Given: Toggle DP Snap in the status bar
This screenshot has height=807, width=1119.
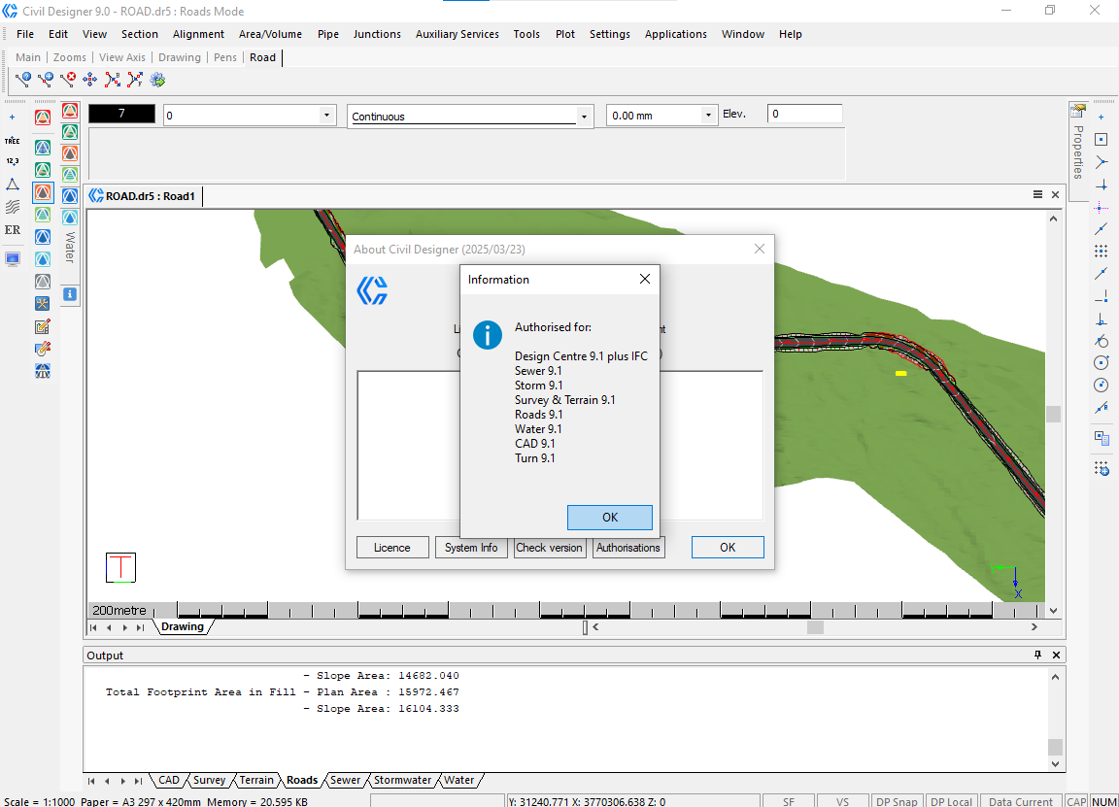Looking at the screenshot, I should point(898,801).
